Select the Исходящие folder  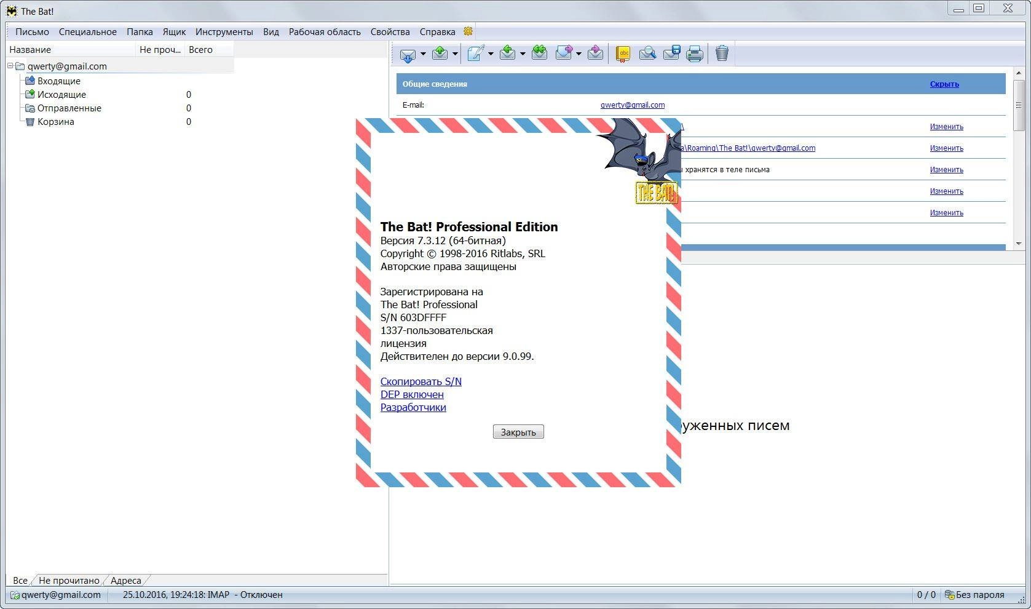click(x=61, y=94)
